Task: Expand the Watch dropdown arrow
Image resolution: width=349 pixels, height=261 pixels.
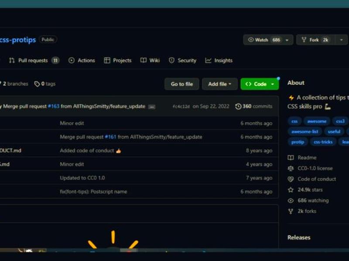Action: 287,40
